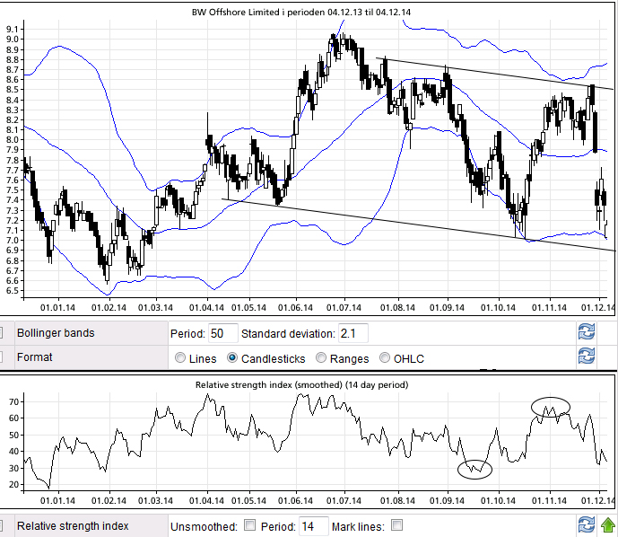Switch chart format to OHLC

[386, 358]
